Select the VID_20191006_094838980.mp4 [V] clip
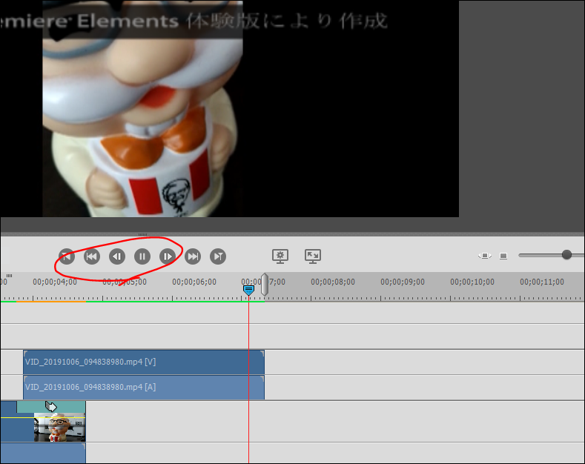Image resolution: width=585 pixels, height=464 pixels. pyautogui.click(x=144, y=362)
